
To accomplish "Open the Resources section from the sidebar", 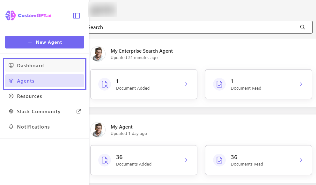I will point(29,96).
